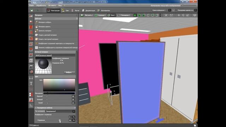Click the dimension measure sidebar icon
This screenshot has width=226, height=127.
(31, 78)
